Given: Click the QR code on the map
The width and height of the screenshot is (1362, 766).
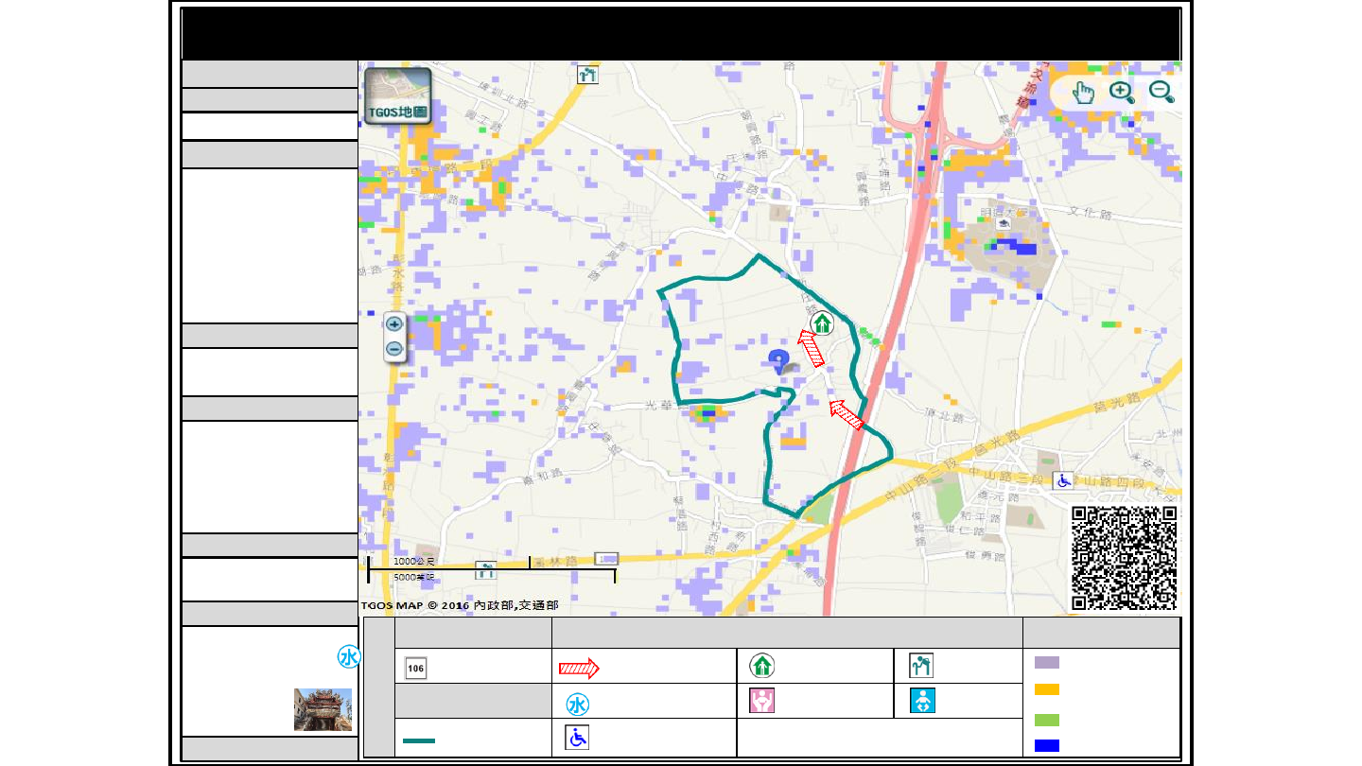Looking at the screenshot, I should (x=1125, y=558).
